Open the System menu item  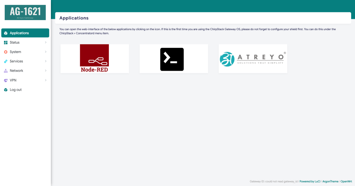pyautogui.click(x=25, y=52)
